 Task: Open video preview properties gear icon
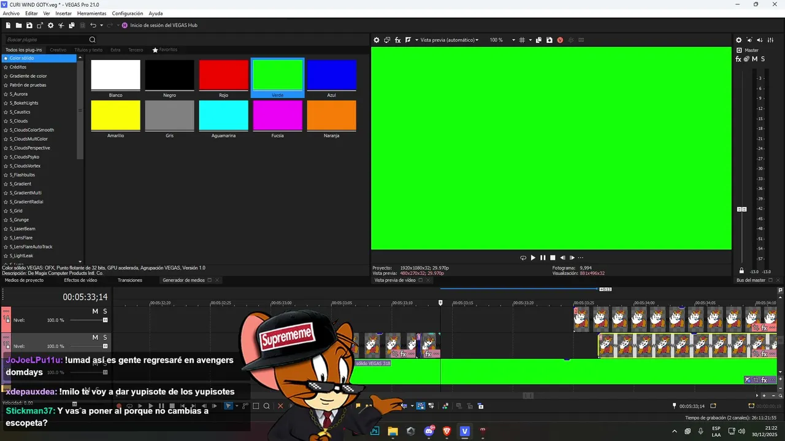pos(377,40)
